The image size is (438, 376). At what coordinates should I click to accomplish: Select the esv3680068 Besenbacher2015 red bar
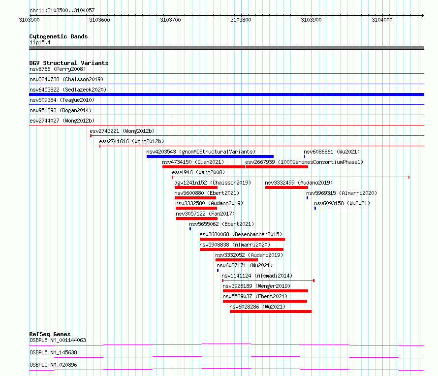[242, 239]
